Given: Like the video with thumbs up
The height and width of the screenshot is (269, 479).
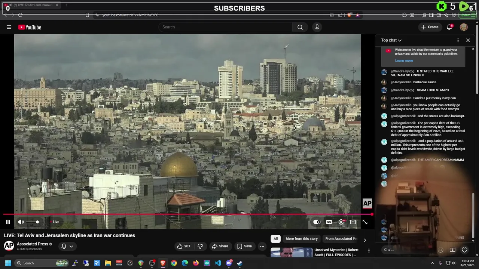Looking at the screenshot, I should tap(184, 246).
